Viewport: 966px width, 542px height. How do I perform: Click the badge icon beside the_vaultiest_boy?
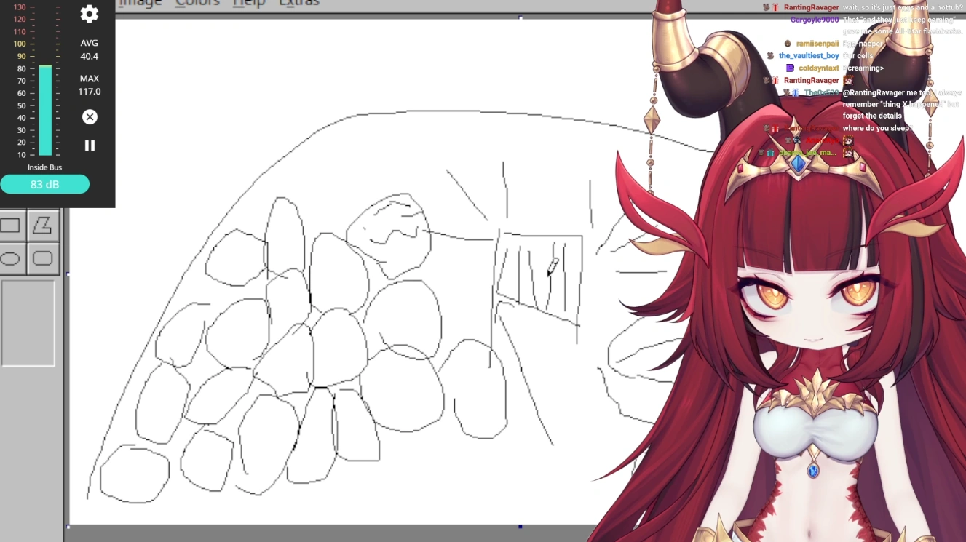771,56
